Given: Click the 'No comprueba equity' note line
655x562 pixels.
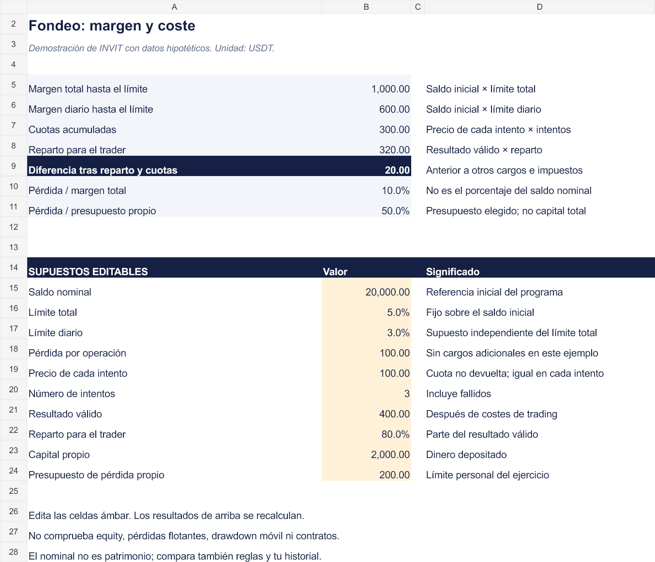Looking at the screenshot, I should click(184, 536).
